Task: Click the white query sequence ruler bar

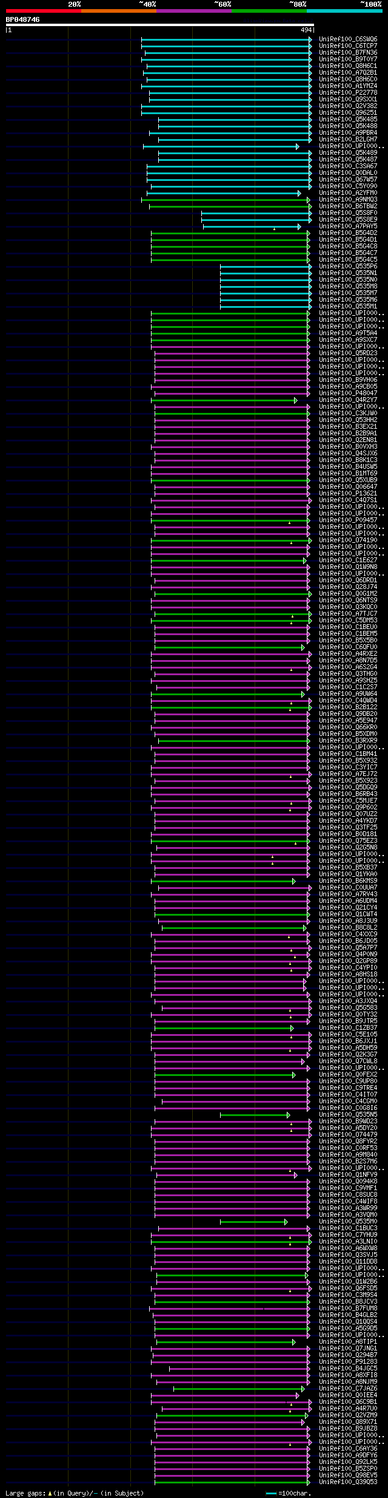Action: 159,25
